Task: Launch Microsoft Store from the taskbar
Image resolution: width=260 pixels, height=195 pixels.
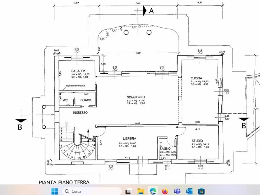Action: click(201, 191)
